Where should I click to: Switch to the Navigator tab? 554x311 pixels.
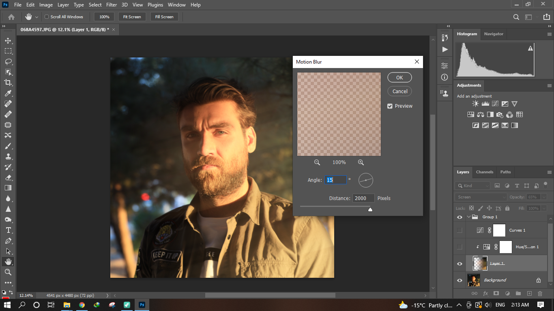tap(494, 34)
